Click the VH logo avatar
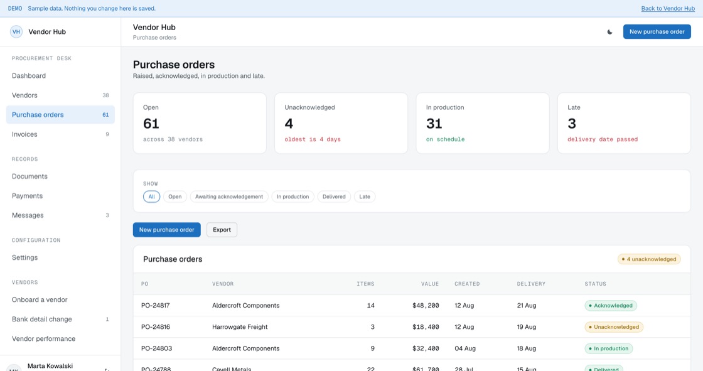Viewport: 703px width, 371px height. click(16, 32)
